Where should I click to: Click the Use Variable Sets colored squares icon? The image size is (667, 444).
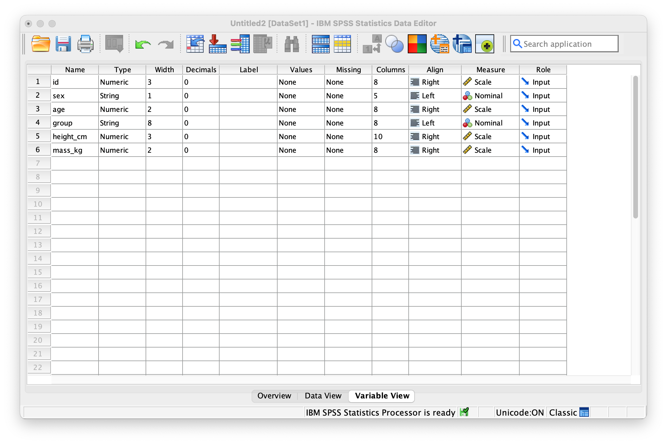pyautogui.click(x=417, y=44)
